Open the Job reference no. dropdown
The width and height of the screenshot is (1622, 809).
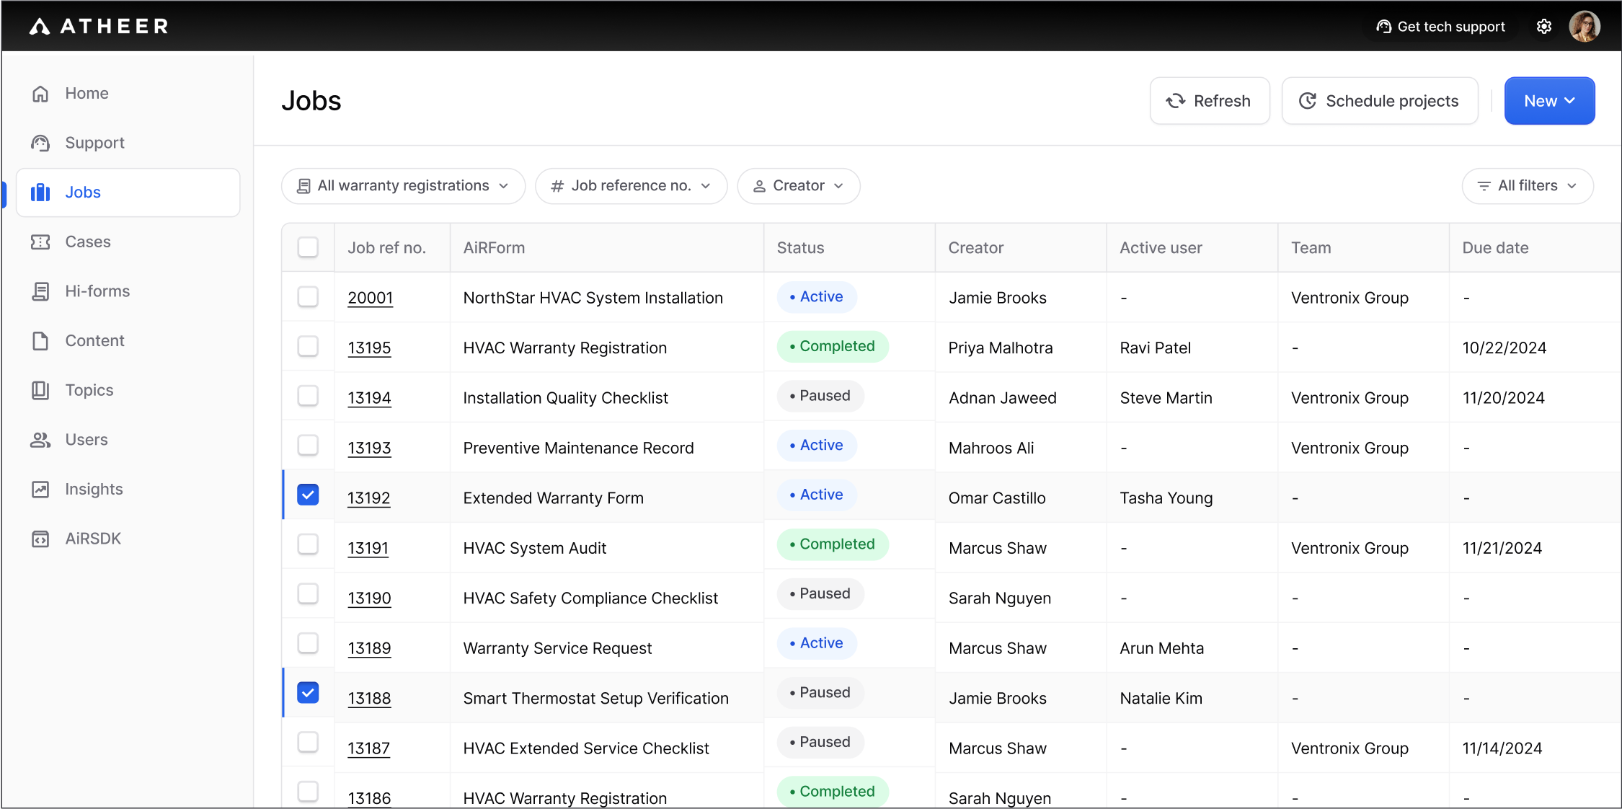pos(631,186)
